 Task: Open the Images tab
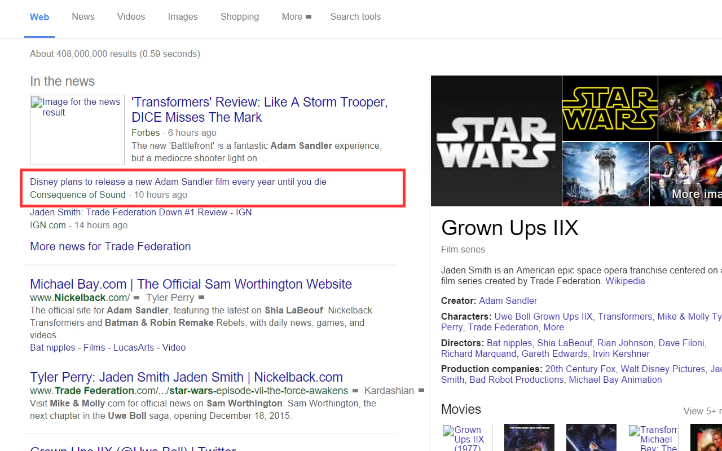click(183, 17)
